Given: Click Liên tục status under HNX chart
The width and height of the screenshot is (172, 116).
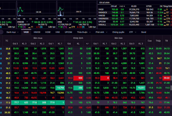Looking at the screenshot, I should point(92,27).
